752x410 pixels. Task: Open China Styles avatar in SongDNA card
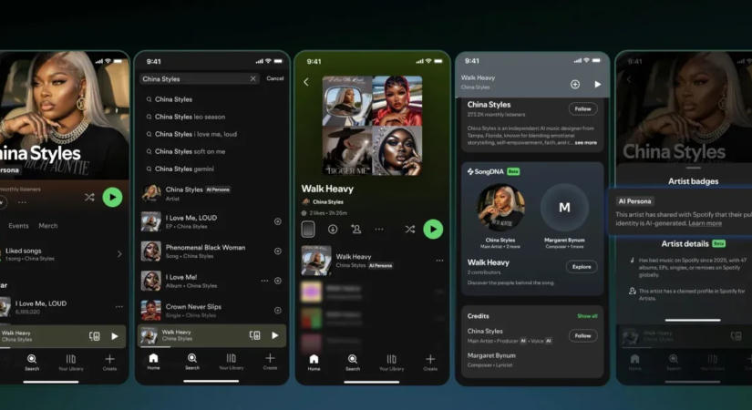tap(500, 208)
